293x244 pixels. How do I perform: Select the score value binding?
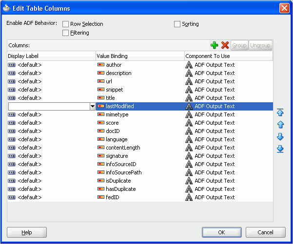click(112, 123)
